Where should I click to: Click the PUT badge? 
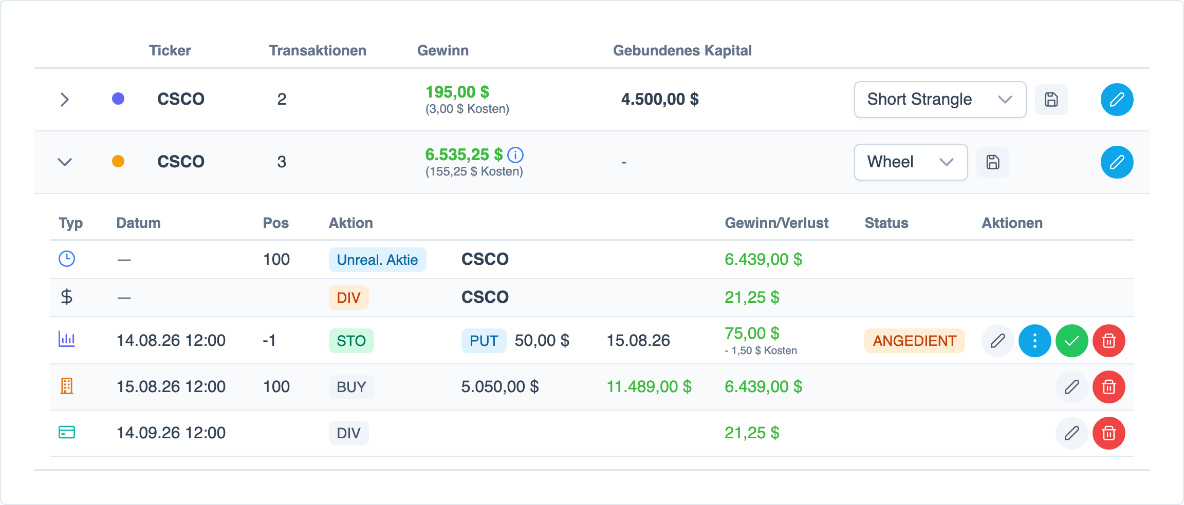click(484, 341)
